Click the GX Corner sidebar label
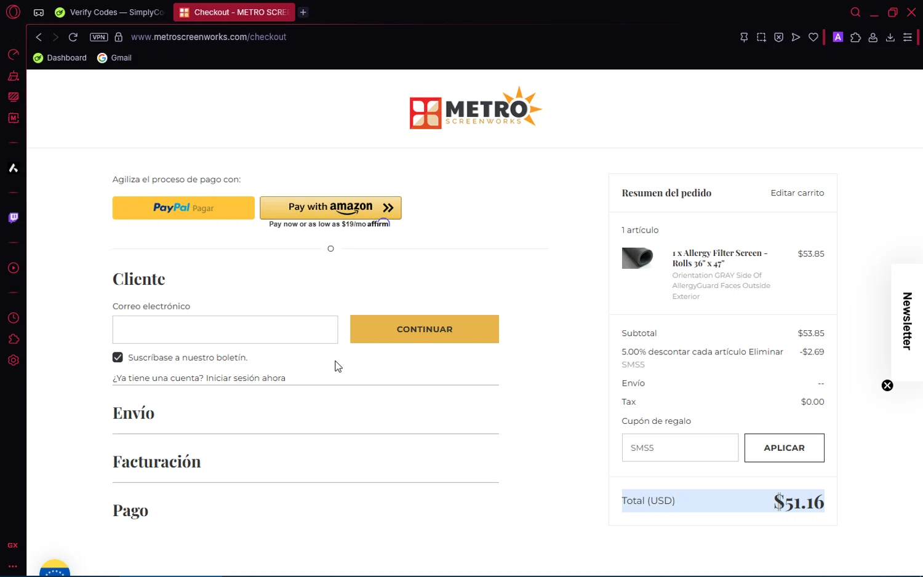 pos(13,546)
